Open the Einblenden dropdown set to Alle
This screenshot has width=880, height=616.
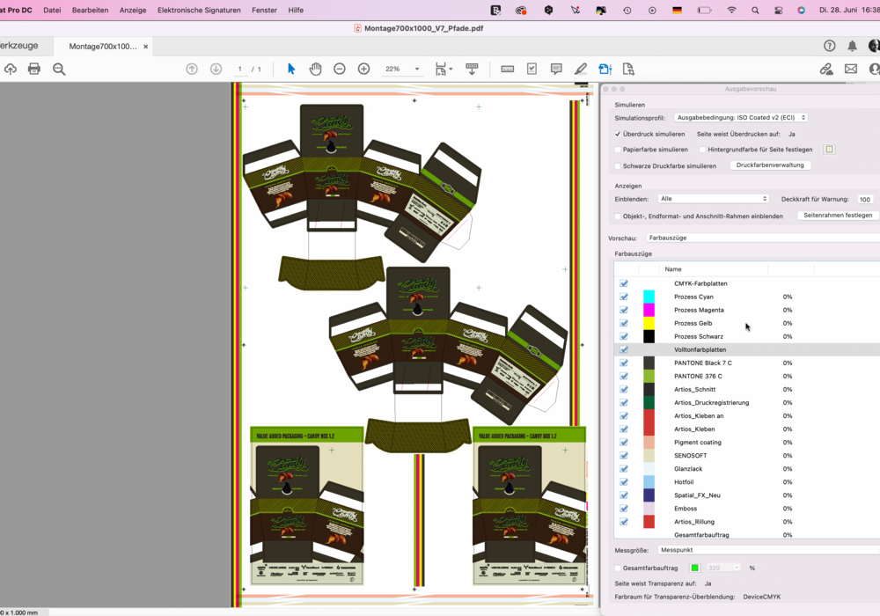coord(713,199)
